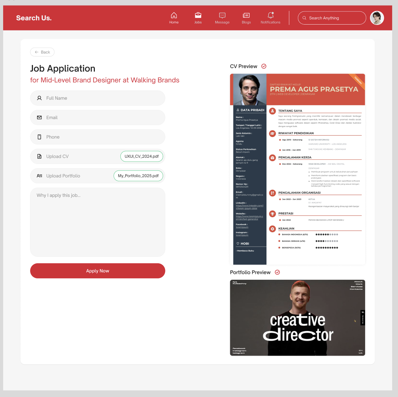
Task: Open Notifications via the bell icon
Action: tap(270, 15)
